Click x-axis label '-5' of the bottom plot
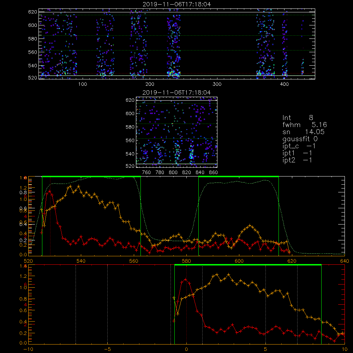This screenshot has width=353, height=353. [108, 349]
